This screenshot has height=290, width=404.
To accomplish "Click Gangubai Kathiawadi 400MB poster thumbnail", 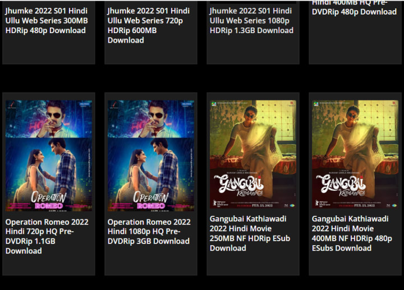I will (355, 154).
